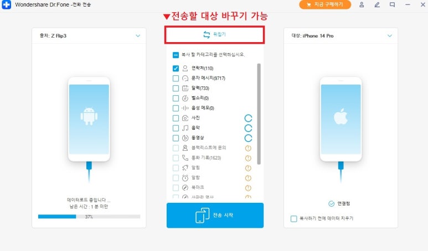
Task: Click the Dr.Fone app logo icon
Action: tap(6, 4)
